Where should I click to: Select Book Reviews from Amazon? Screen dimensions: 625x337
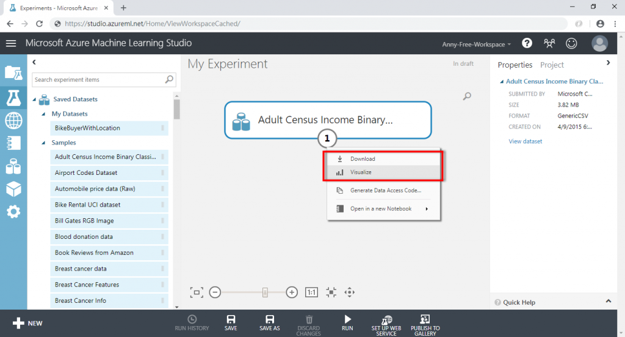click(109, 253)
